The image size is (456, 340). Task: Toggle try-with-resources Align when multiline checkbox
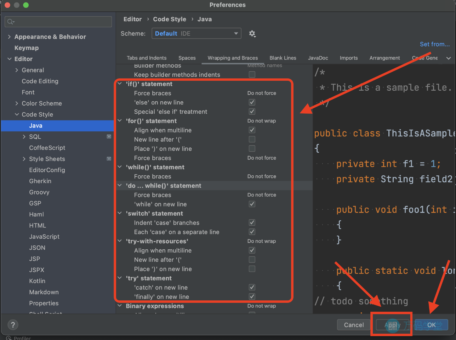pyautogui.click(x=252, y=250)
